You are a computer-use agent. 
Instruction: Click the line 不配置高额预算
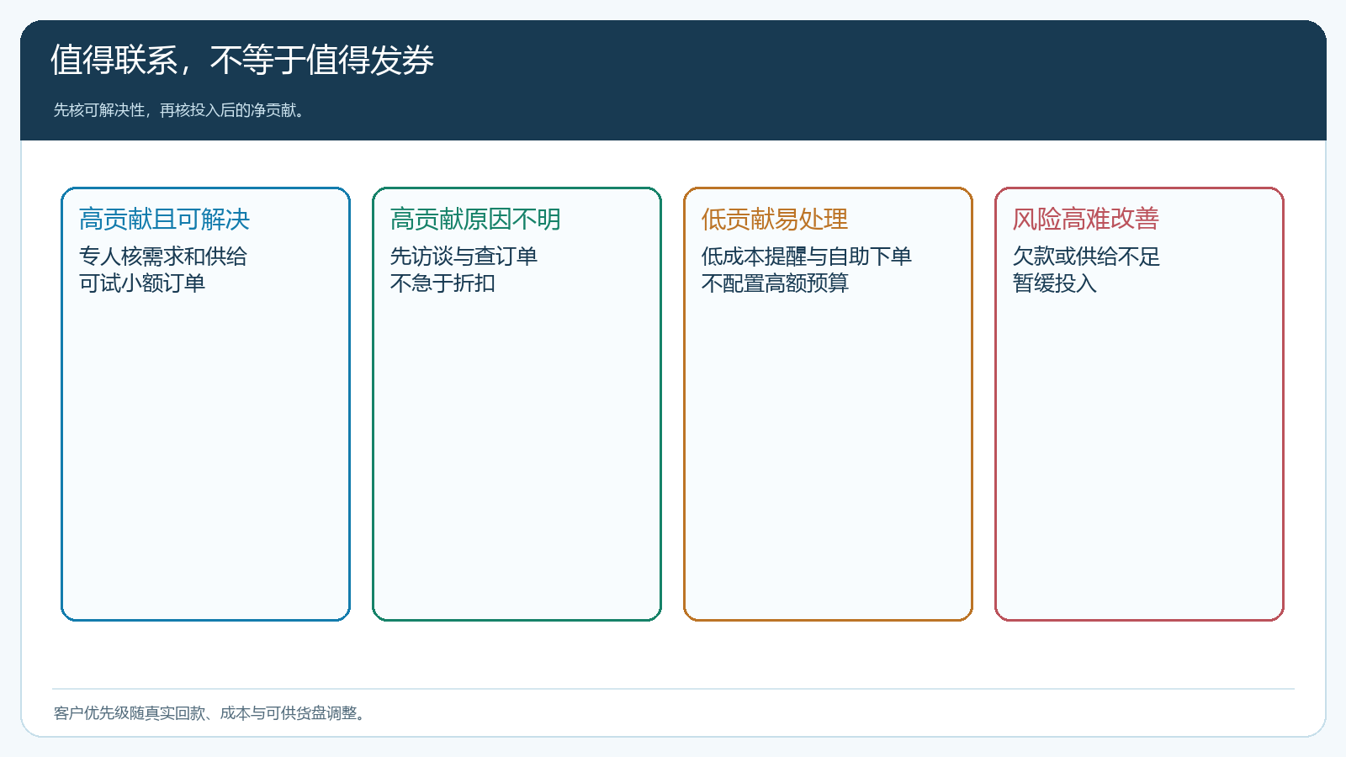775,283
